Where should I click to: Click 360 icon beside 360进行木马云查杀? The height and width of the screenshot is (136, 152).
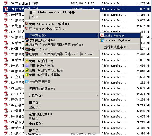(27, 70)
